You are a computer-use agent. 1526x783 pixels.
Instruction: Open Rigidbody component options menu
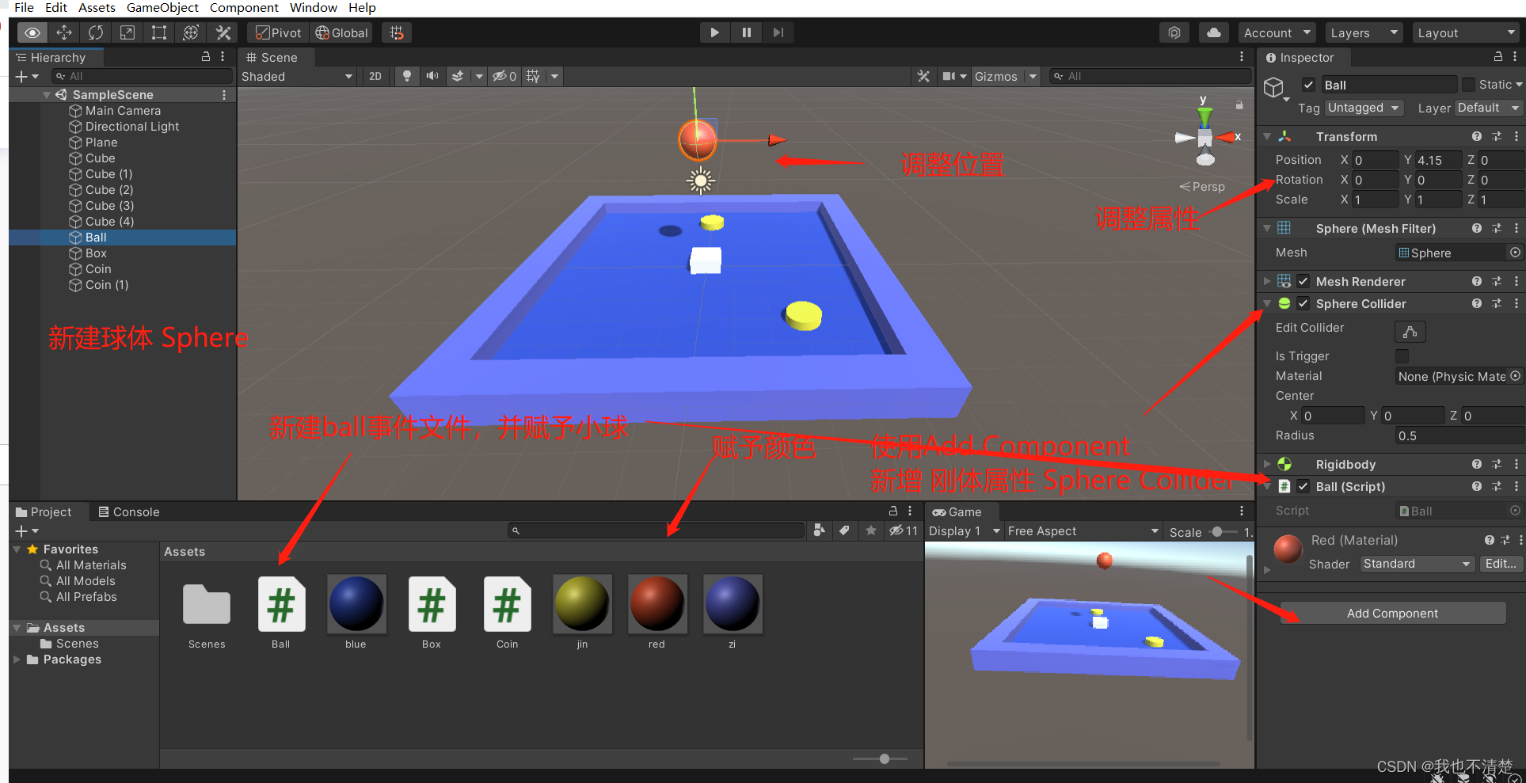pos(1516,465)
